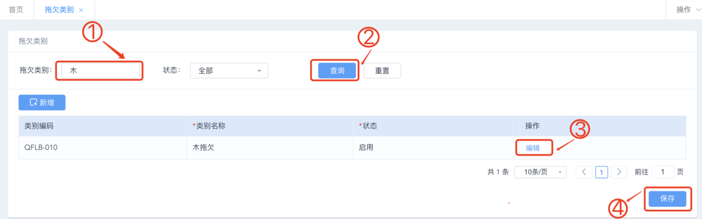Screen dimensions: 702x219
Task: Select the 拖欠类别 tab
Action: coord(59,10)
